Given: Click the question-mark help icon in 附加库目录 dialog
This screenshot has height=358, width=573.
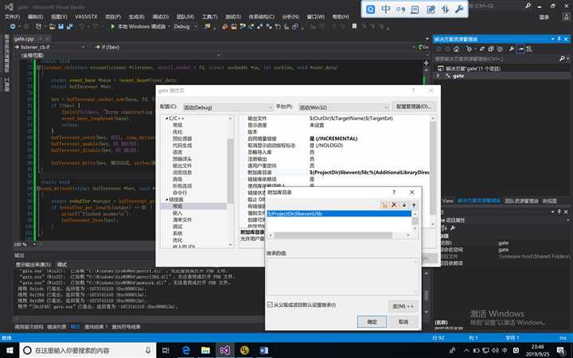Looking at the screenshot, I should [x=394, y=193].
